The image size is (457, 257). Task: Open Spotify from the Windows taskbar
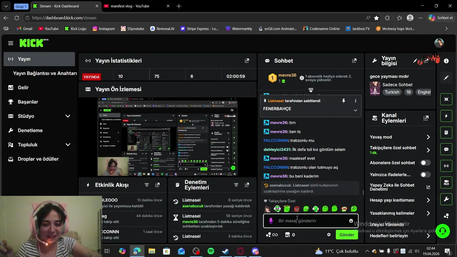(211, 251)
